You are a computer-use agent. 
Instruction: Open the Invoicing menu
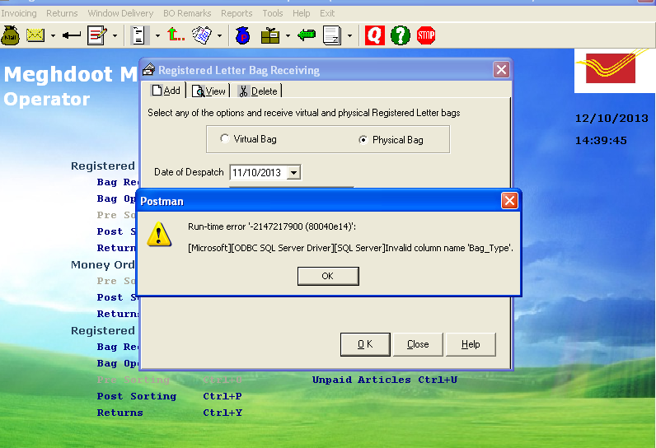tap(19, 13)
